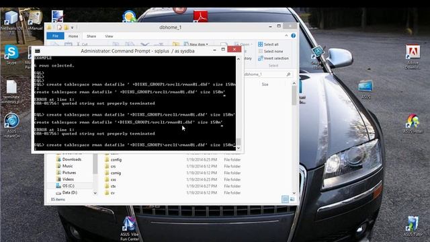The width and height of the screenshot is (430, 242).
Task: Click inside the dbhome_1 search field
Action: tap(264, 75)
